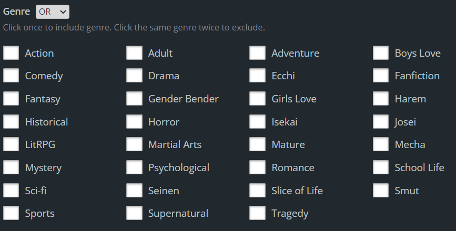
Task: Check the Horror genre checkbox
Action: [x=134, y=122]
